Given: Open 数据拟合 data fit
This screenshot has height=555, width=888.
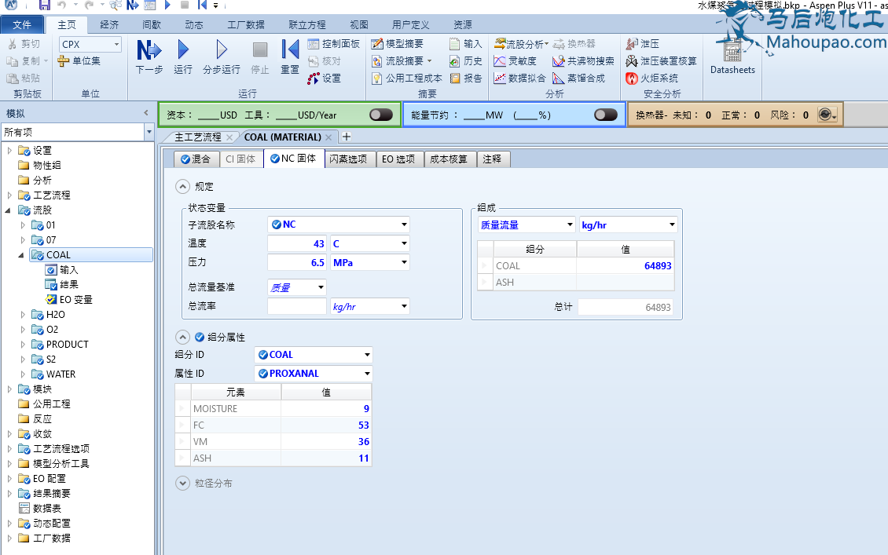Looking at the screenshot, I should 520,78.
